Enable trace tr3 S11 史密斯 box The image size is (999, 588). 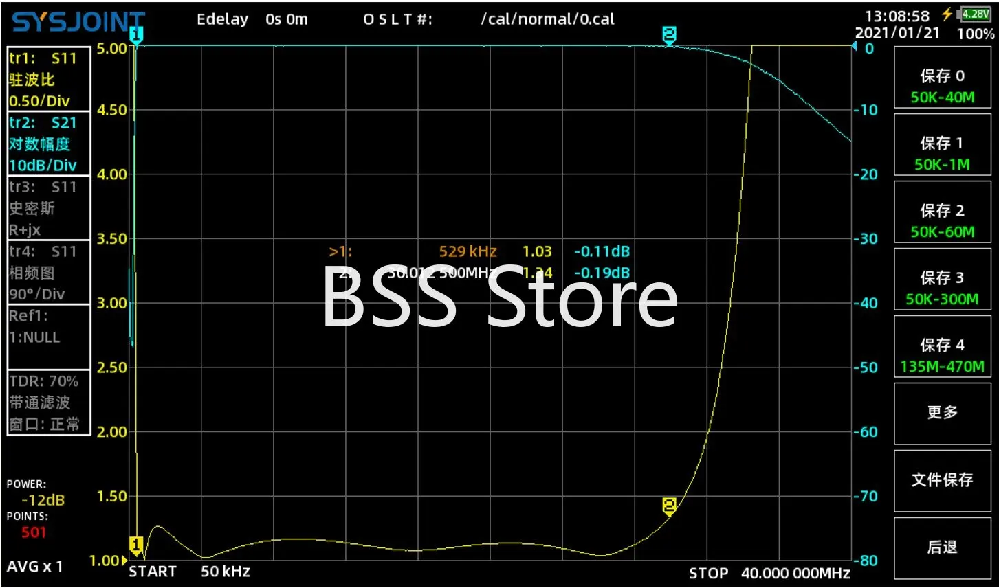[49, 207]
